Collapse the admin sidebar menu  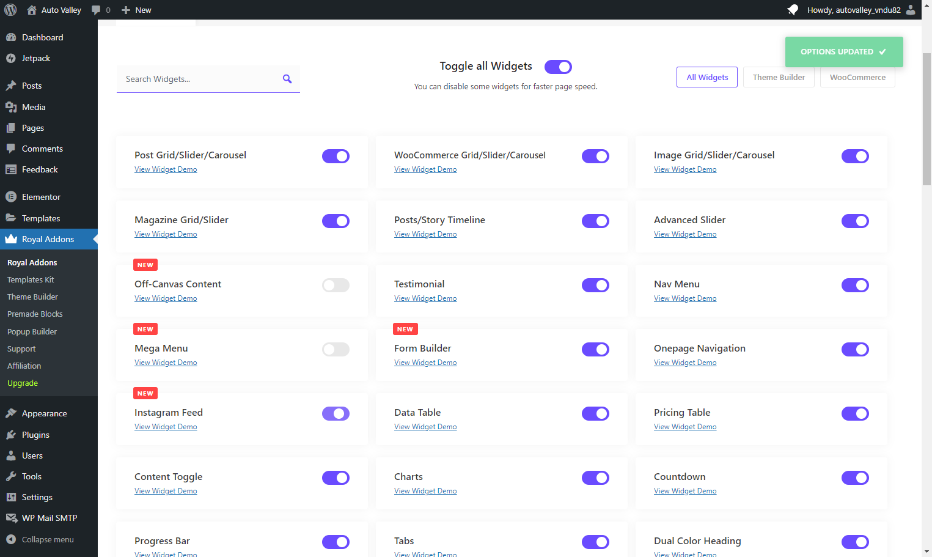pyautogui.click(x=40, y=539)
